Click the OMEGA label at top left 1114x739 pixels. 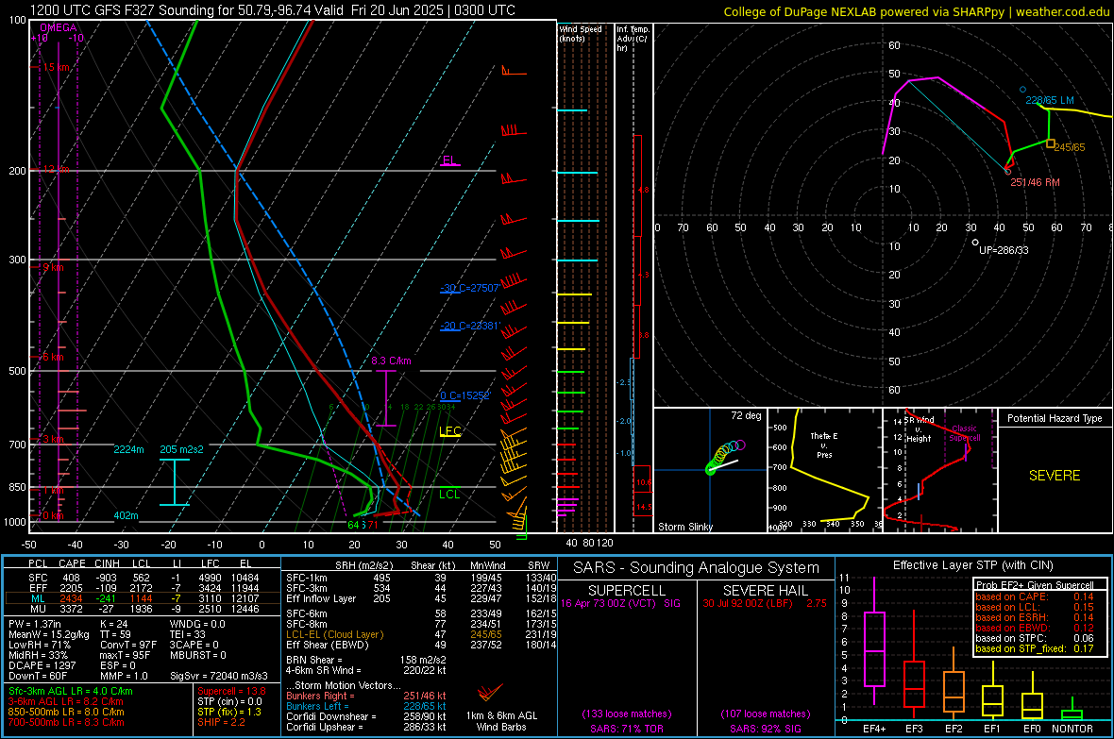58,27
